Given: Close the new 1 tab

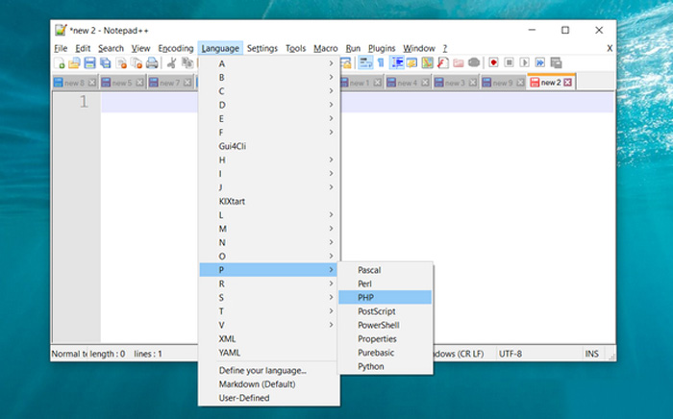Looking at the screenshot, I should 377,83.
